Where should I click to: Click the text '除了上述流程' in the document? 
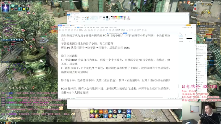[69, 56]
